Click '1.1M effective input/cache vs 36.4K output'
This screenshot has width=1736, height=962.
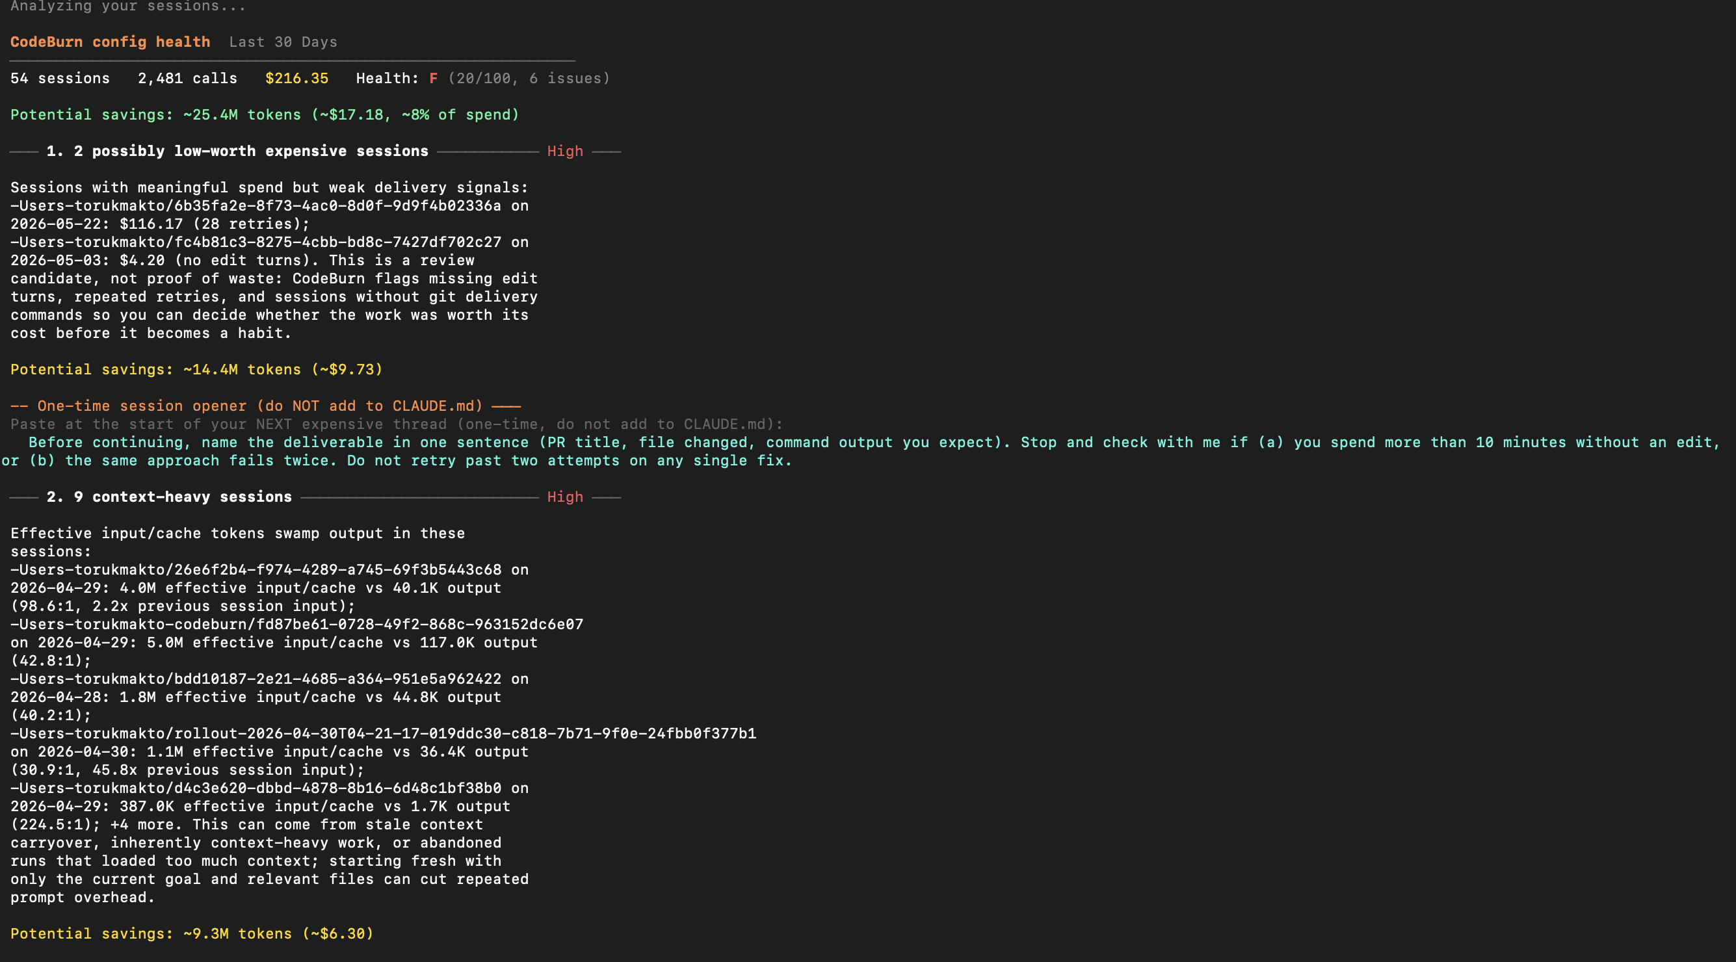click(337, 751)
